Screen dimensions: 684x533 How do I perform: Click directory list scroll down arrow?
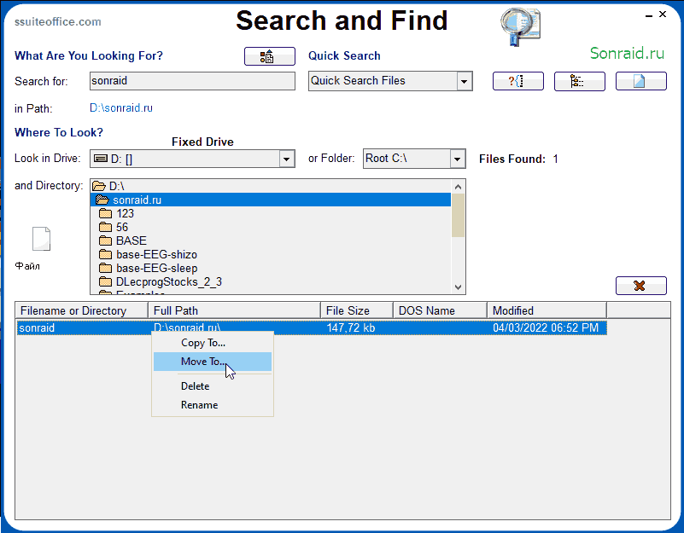458,287
